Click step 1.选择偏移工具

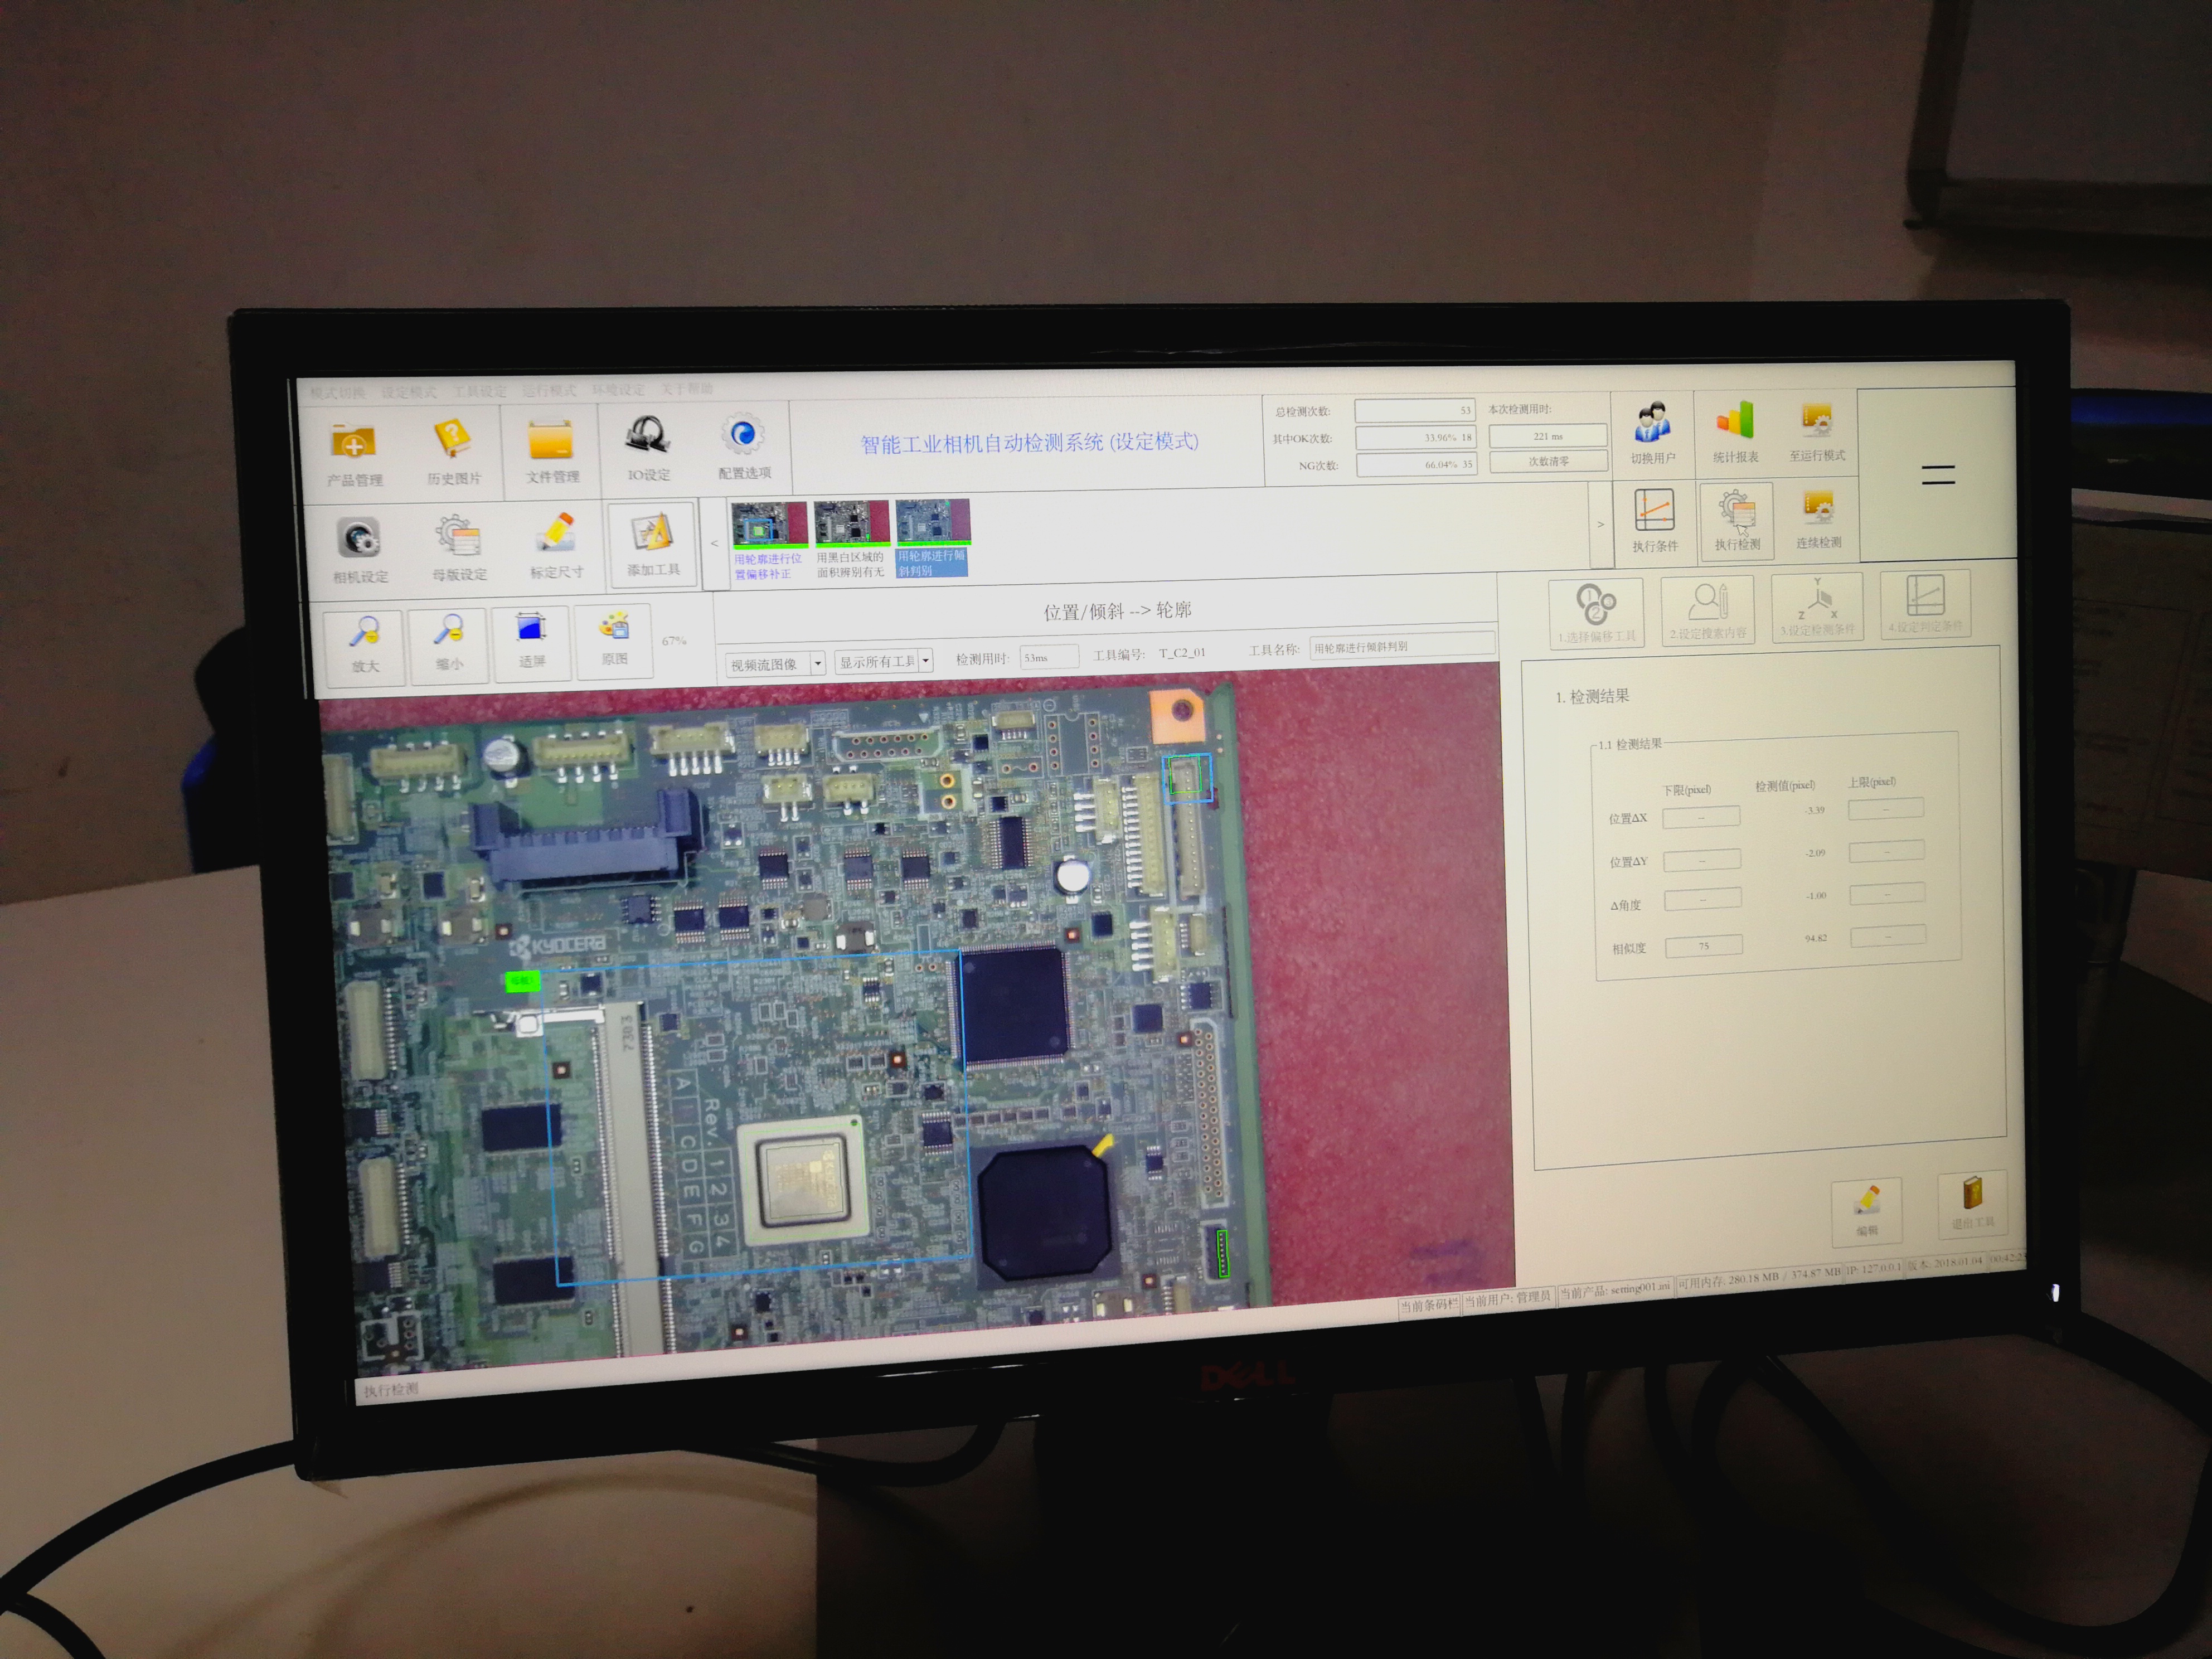1596,612
